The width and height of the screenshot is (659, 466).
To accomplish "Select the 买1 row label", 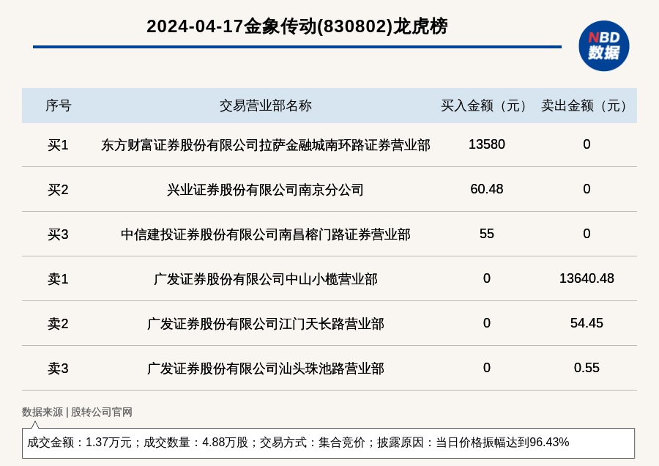I will 58,145.
